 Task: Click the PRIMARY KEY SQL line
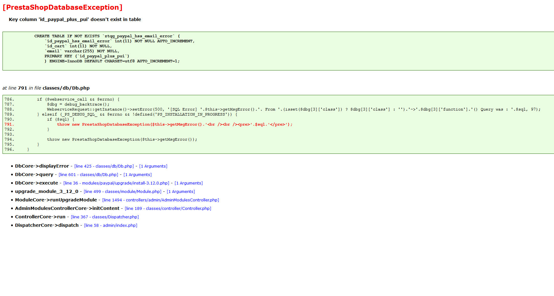[x=87, y=56]
